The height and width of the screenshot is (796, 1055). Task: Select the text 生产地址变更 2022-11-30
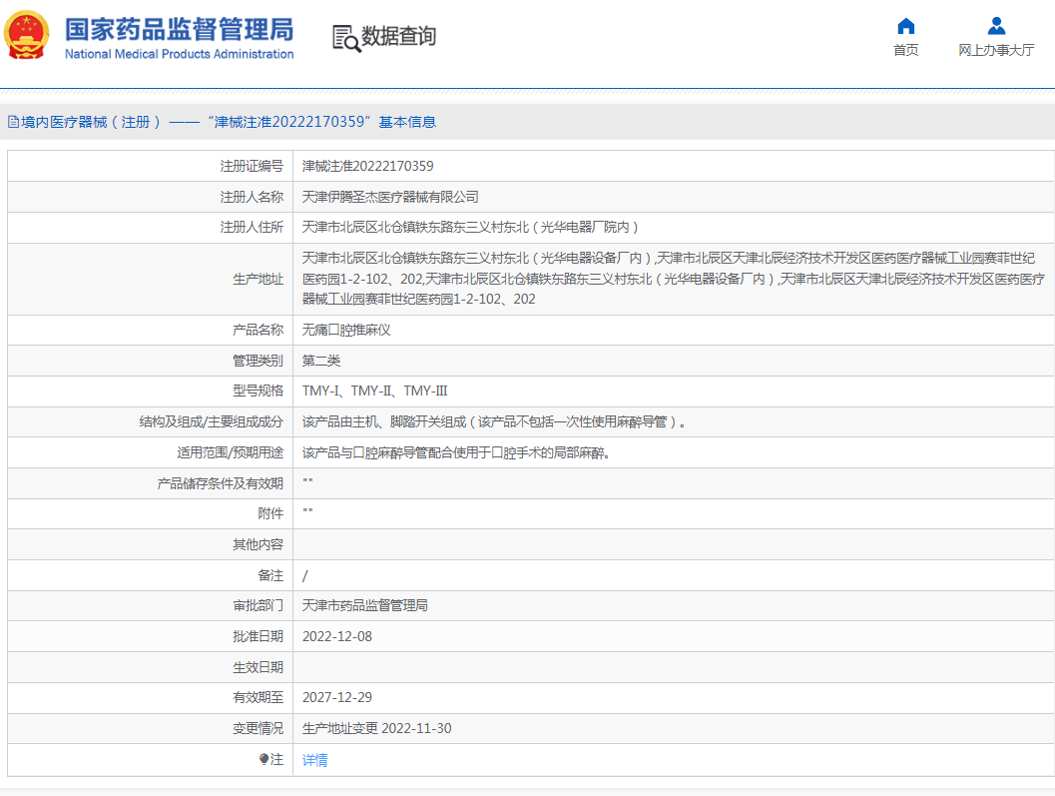[377, 729]
